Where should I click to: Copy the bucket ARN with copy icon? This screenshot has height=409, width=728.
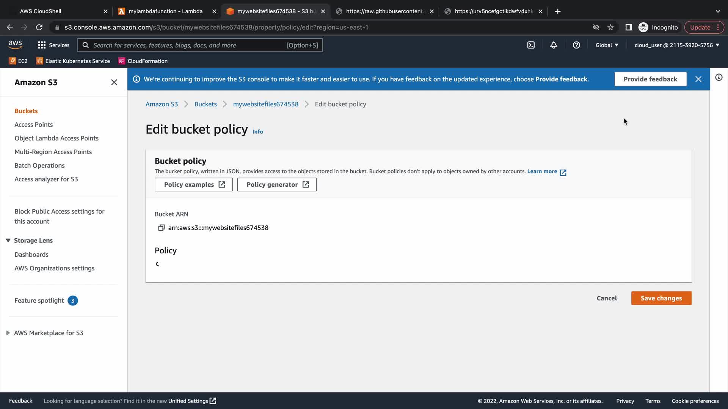161,228
